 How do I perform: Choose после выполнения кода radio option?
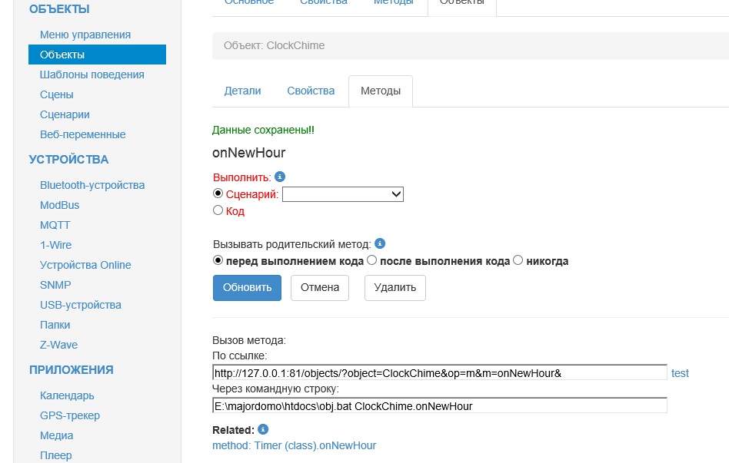point(372,260)
